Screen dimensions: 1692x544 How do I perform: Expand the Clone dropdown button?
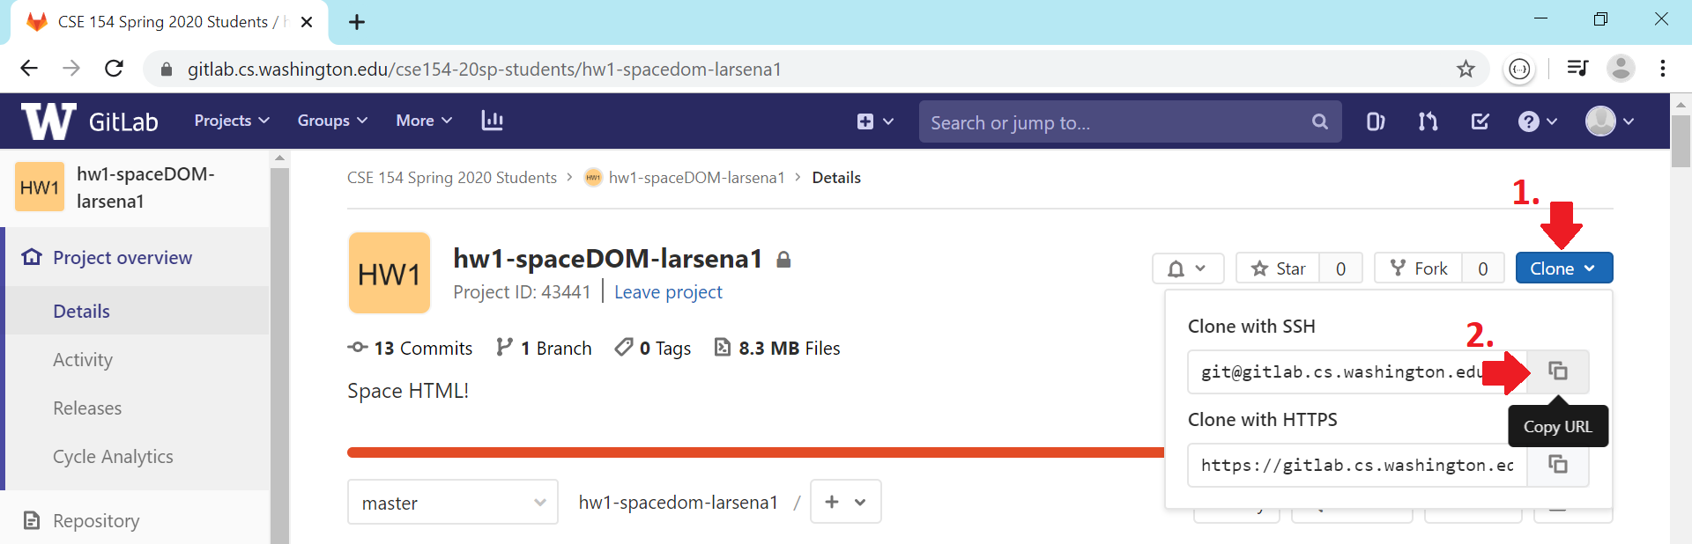1563,268
